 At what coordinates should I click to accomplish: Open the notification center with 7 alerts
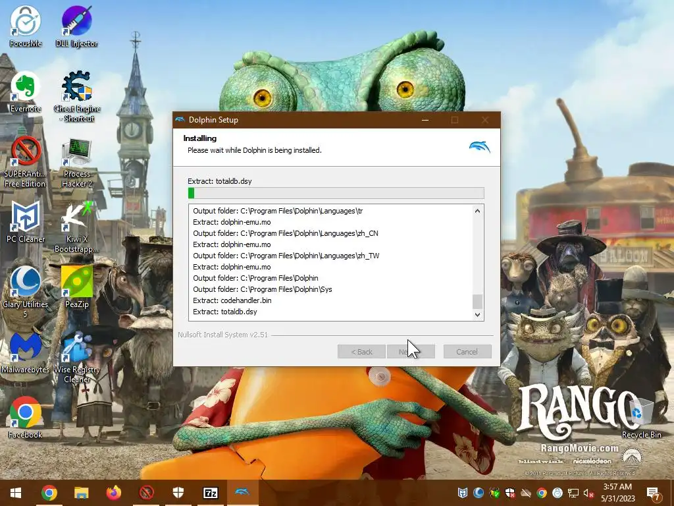654,493
